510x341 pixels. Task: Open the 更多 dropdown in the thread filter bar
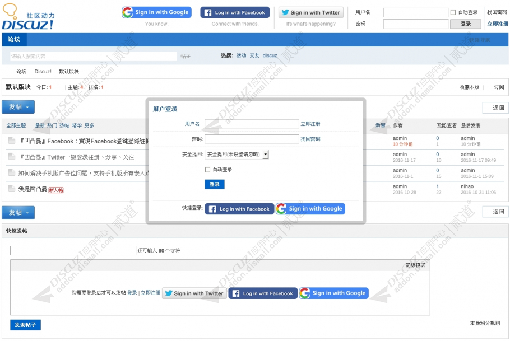[x=89, y=125]
